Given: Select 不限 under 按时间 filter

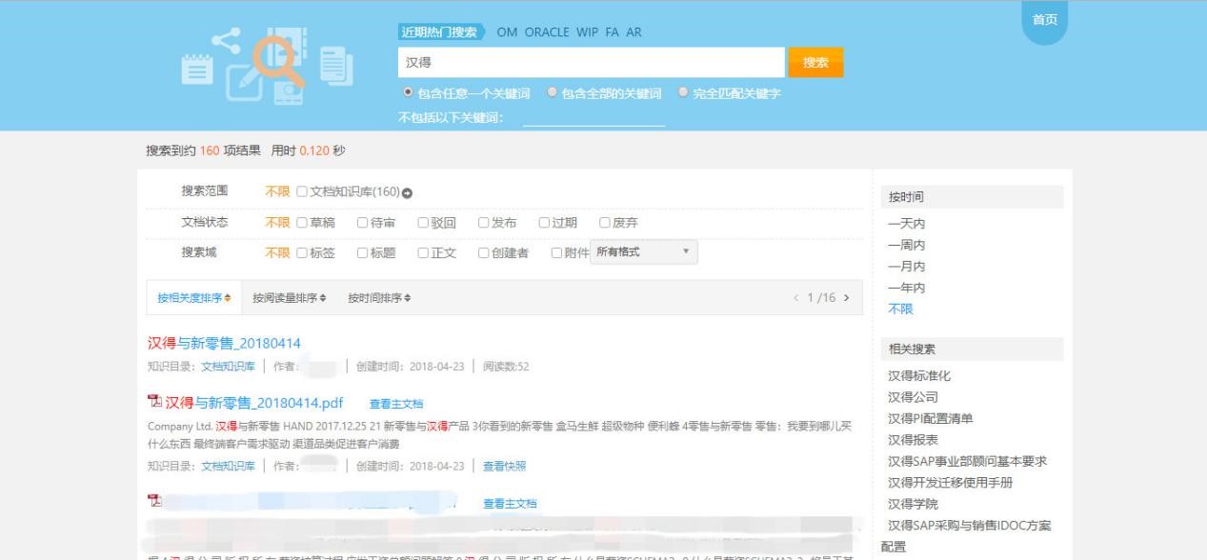Looking at the screenshot, I should pos(900,309).
